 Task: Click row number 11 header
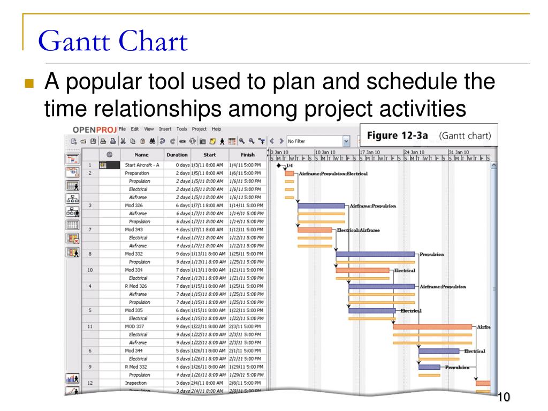click(90, 326)
